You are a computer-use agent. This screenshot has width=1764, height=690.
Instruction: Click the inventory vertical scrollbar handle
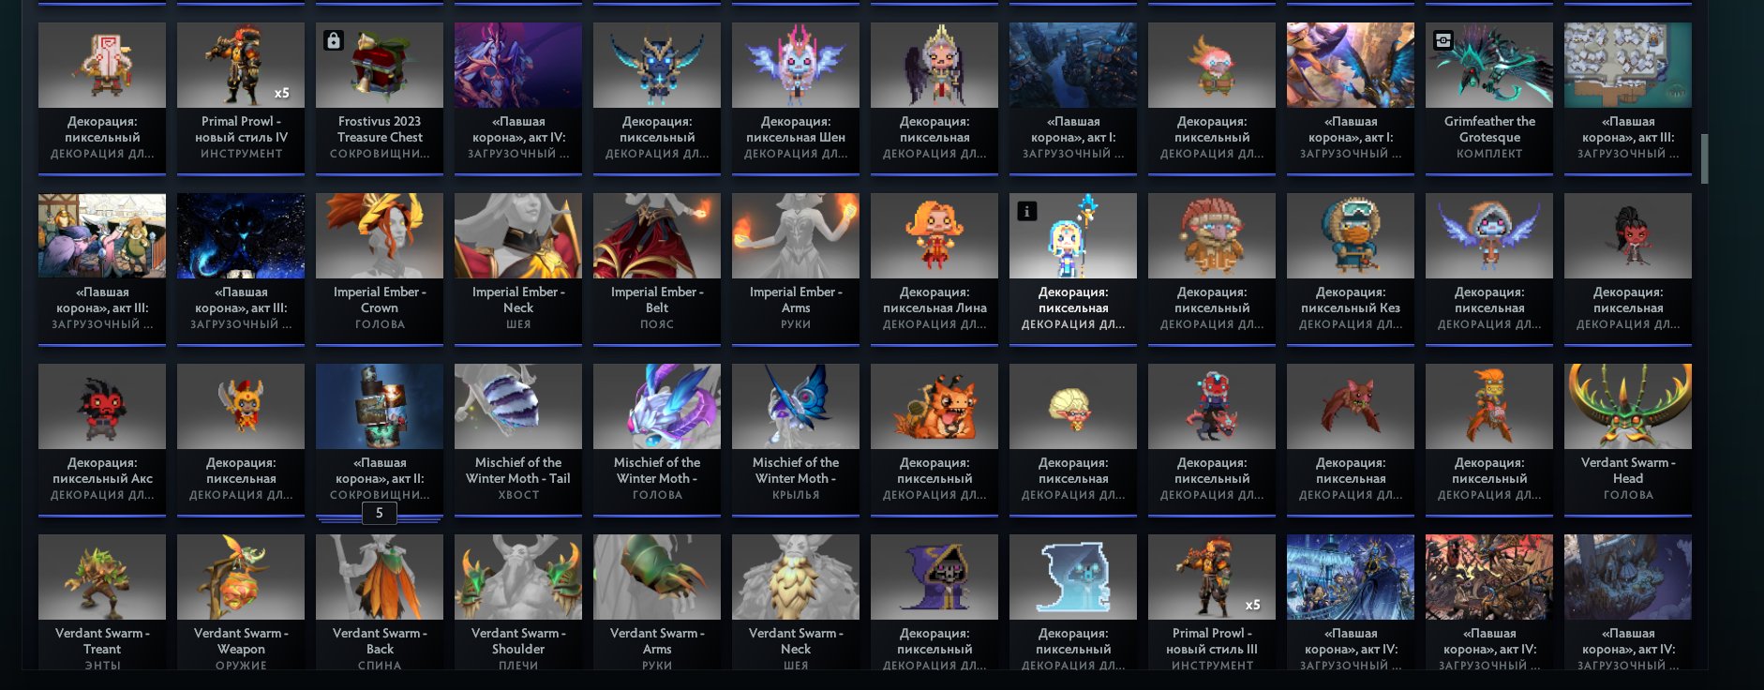[x=1704, y=158]
